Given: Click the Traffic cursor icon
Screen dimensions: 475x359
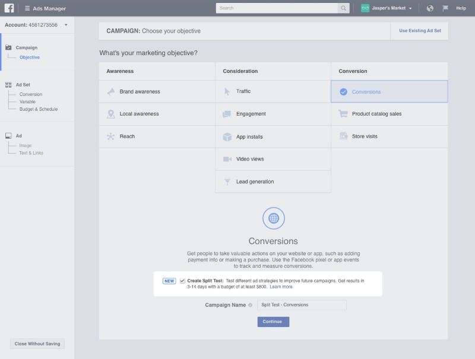Looking at the screenshot, I should [x=227, y=91].
